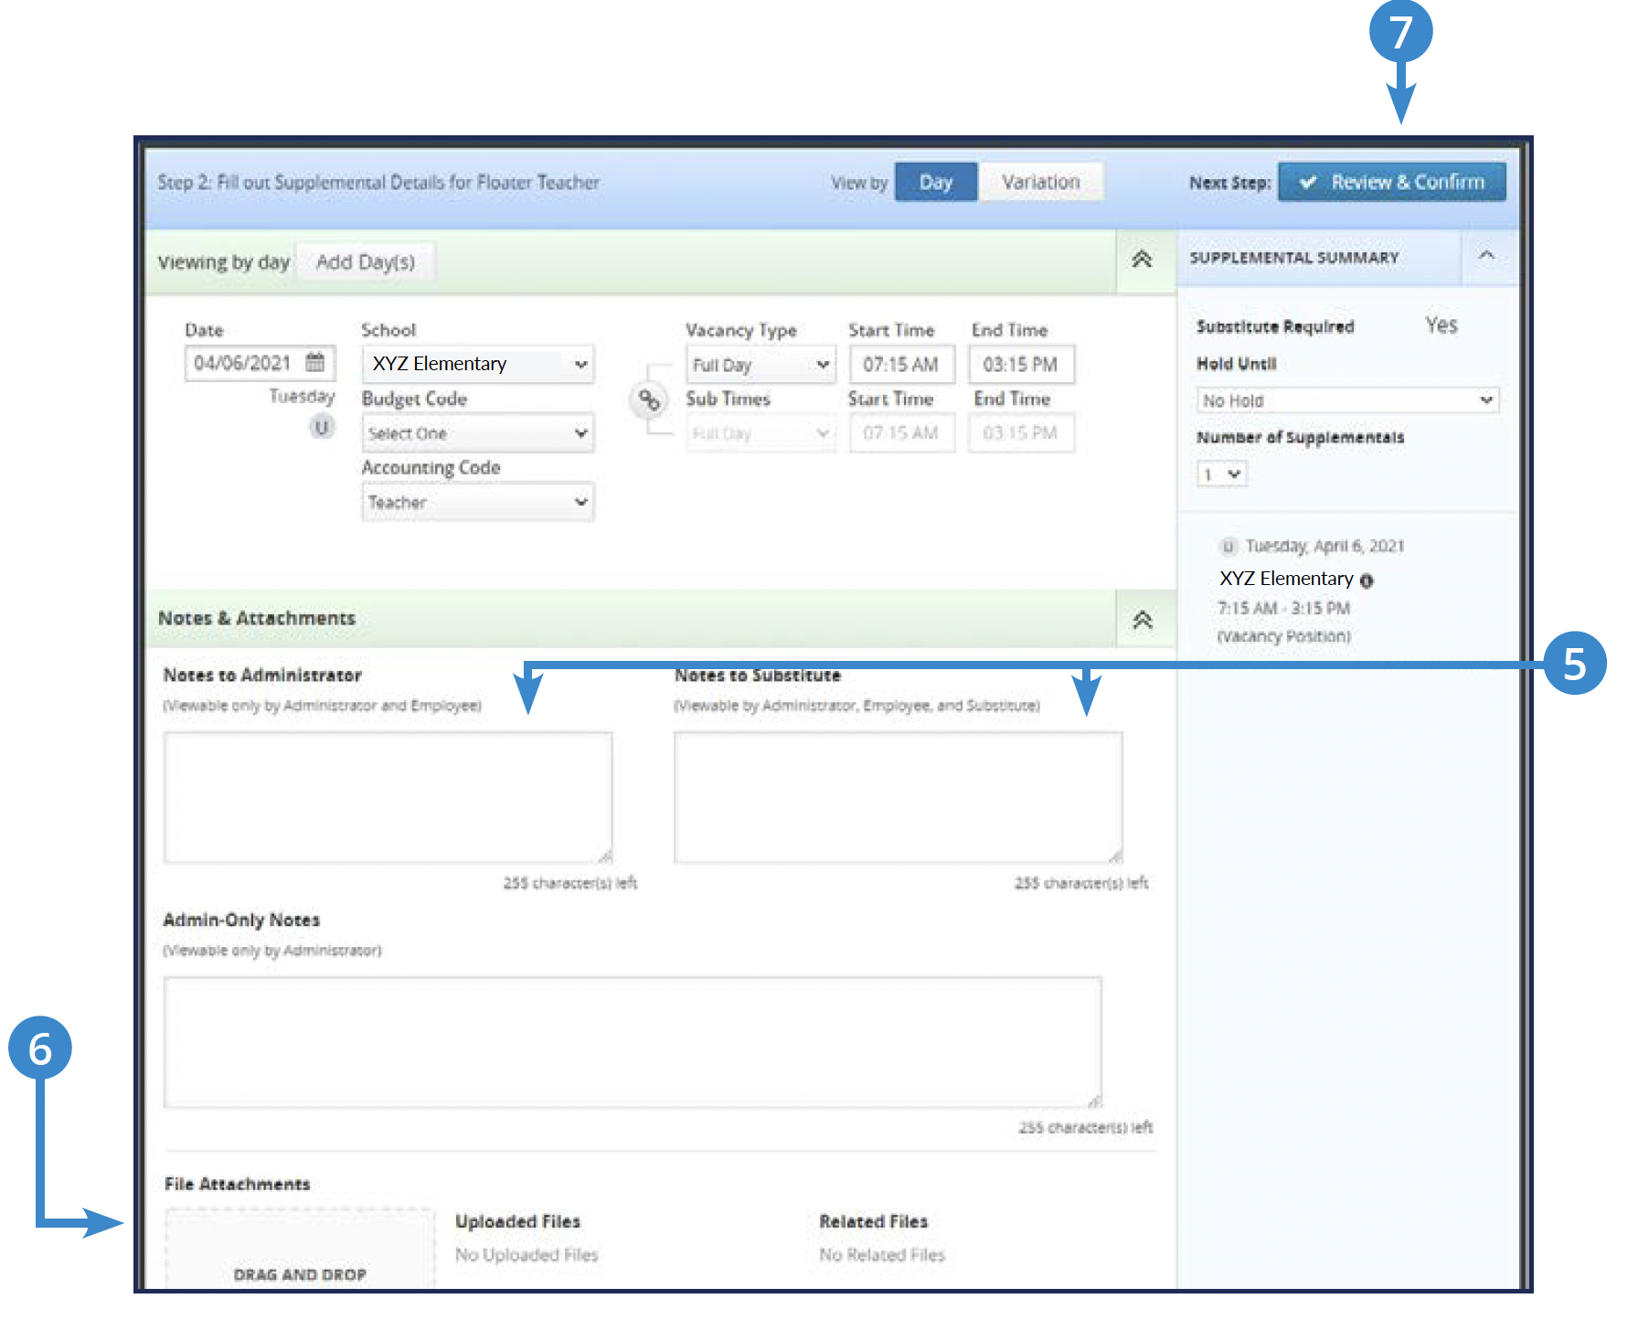Screen dimensions: 1638x1320
Task: Open the date picker calendar icon
Action: (x=314, y=362)
